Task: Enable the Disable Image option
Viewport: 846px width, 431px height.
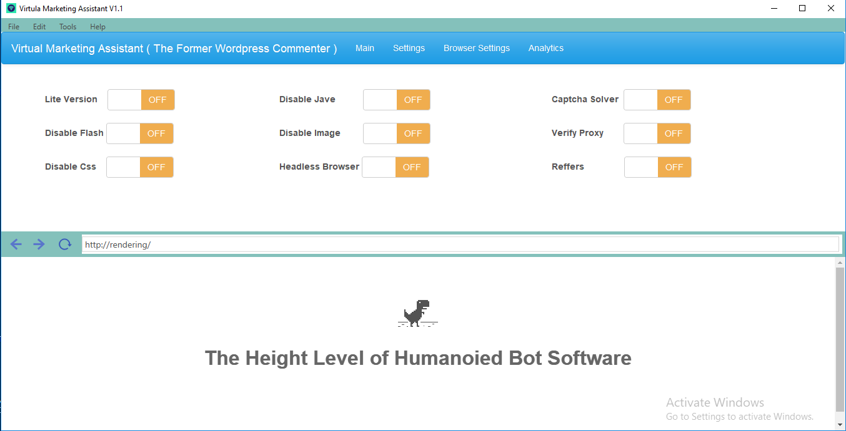Action: pyautogui.click(x=396, y=133)
